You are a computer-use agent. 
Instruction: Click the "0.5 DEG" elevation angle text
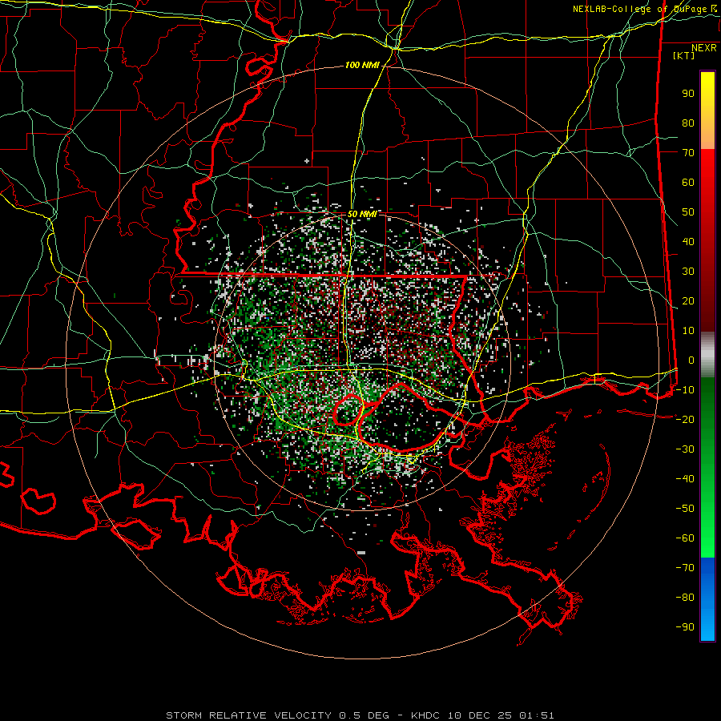click(x=365, y=715)
